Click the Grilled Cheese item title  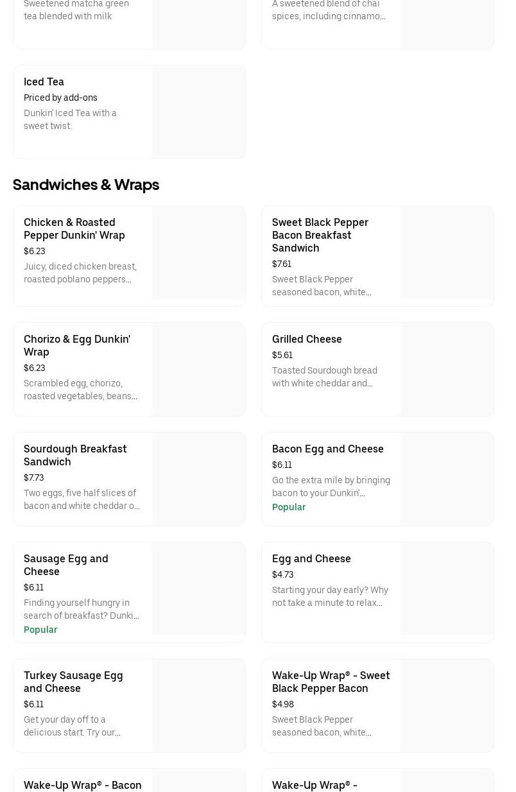tap(307, 339)
